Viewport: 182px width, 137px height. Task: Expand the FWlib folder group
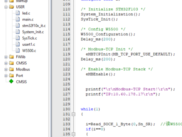click(6, 57)
